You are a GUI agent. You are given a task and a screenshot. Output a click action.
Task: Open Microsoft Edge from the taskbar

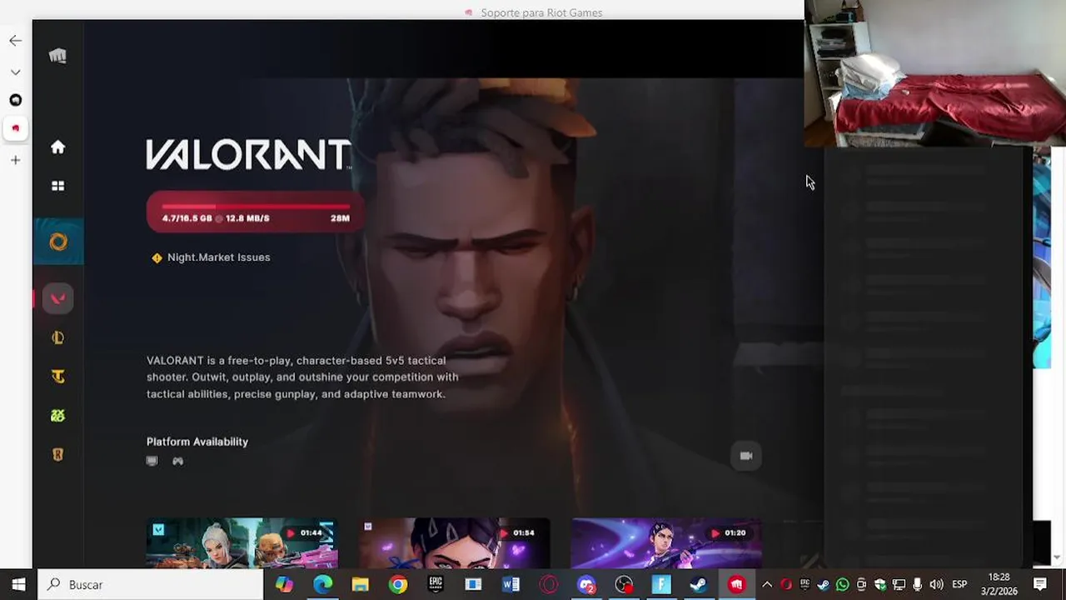pos(322,585)
